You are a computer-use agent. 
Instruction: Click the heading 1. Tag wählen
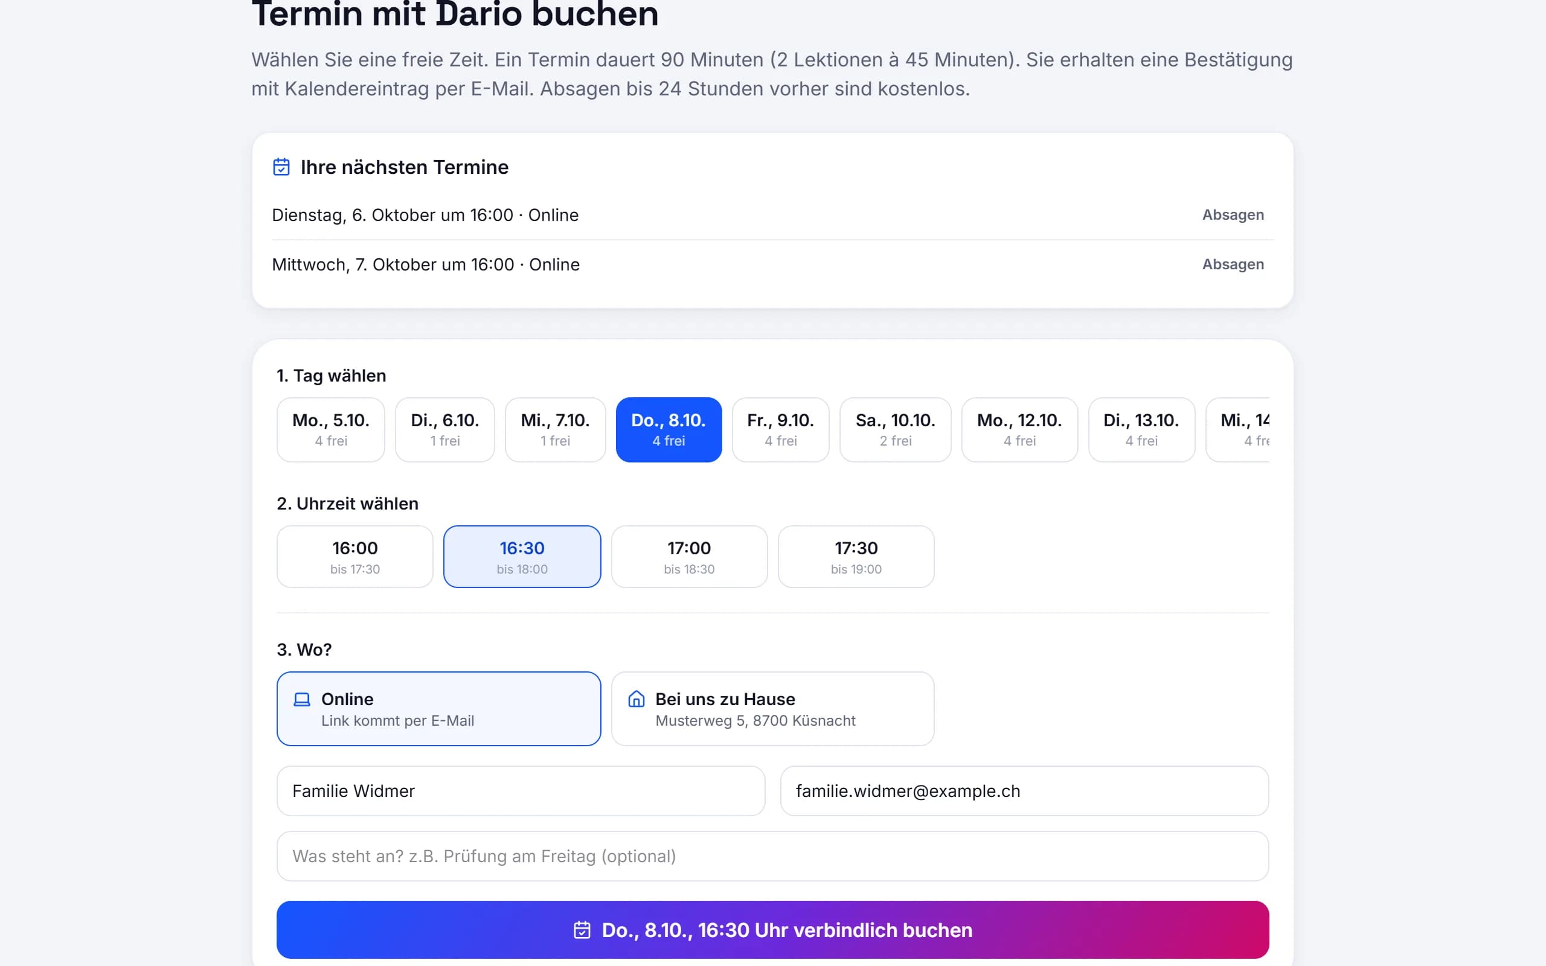pos(331,376)
